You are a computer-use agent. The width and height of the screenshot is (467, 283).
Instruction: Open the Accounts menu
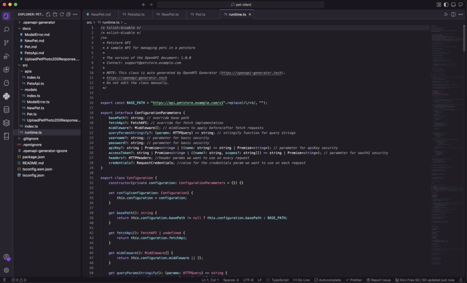[6, 257]
